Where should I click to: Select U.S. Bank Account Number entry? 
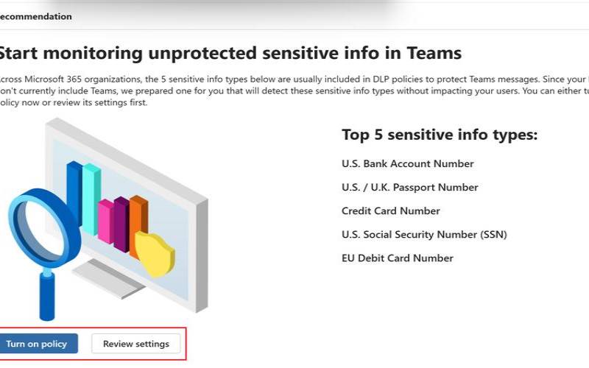[x=407, y=164]
